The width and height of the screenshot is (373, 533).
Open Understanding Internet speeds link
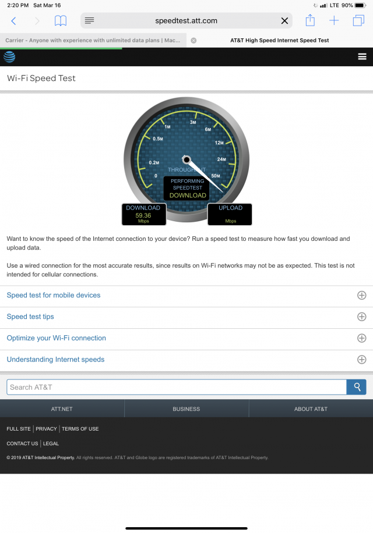click(55, 359)
